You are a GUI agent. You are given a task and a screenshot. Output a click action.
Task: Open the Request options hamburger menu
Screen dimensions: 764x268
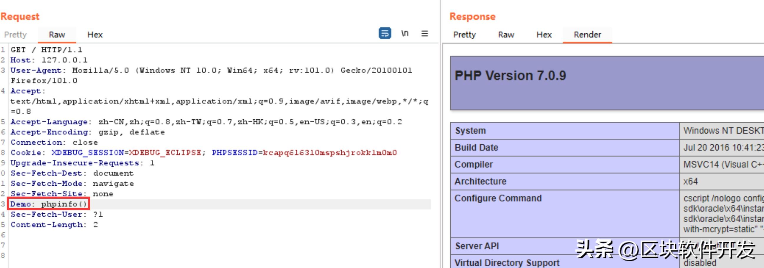point(425,34)
